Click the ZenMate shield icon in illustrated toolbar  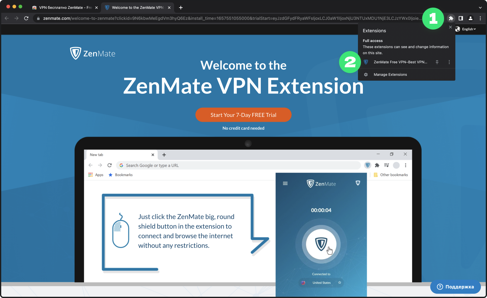tap(368, 165)
